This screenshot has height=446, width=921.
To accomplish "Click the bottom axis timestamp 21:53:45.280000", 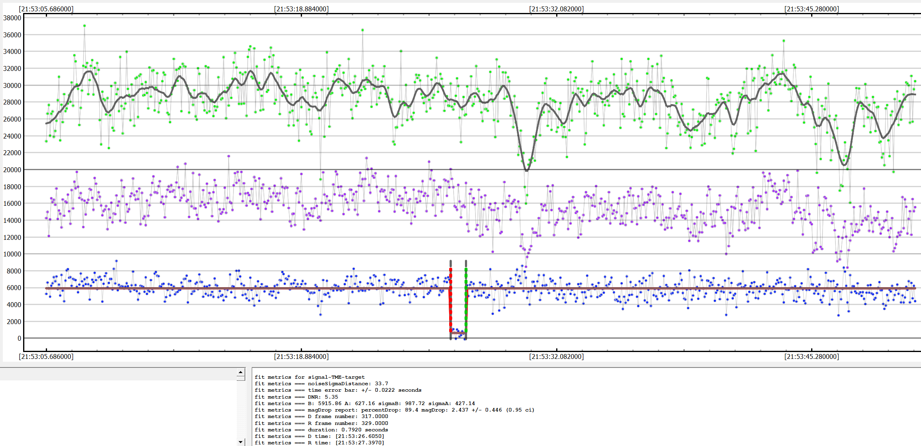I will [812, 356].
